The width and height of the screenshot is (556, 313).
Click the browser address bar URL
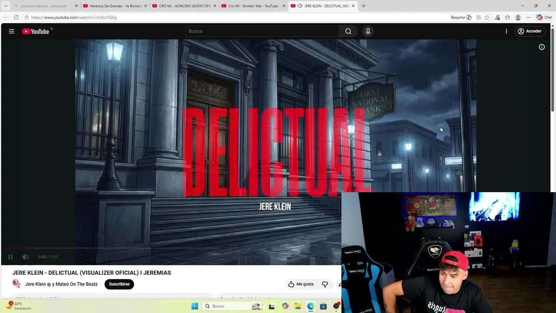[x=74, y=17]
